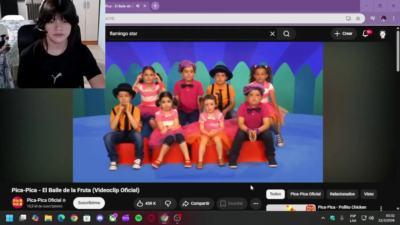Open Pollito Chicken video thumbnail
This screenshot has width=400, height=225.
[291, 207]
